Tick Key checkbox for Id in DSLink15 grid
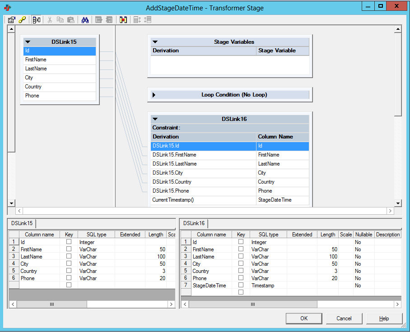The image size is (410, 332). point(69,242)
